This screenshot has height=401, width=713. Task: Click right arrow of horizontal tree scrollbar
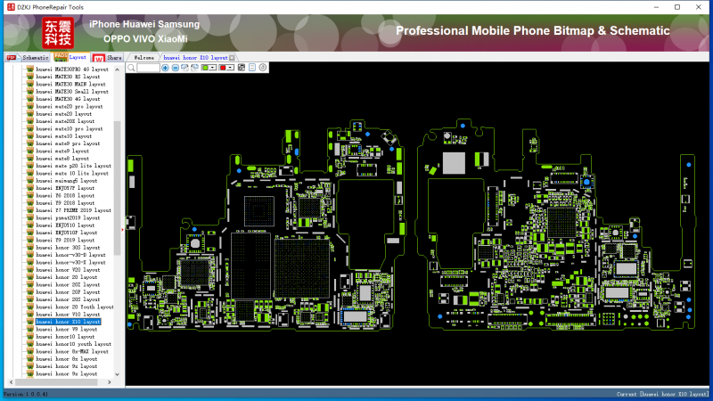[x=109, y=382]
